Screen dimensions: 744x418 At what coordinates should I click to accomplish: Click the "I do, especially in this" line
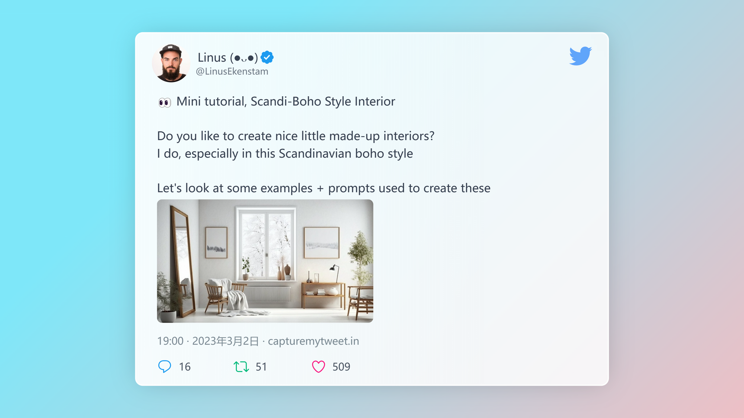point(285,153)
